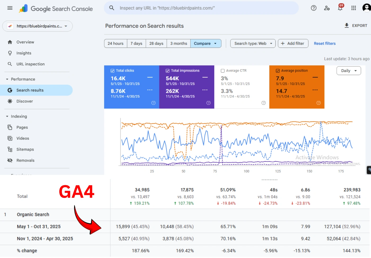Click the Overview home icon

click(10, 42)
